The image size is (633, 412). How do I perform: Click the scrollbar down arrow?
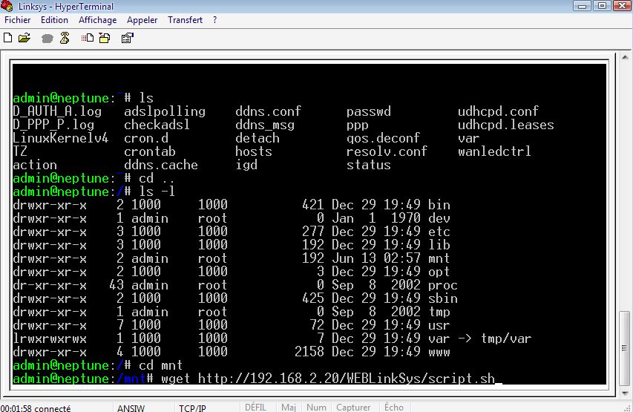click(x=625, y=393)
